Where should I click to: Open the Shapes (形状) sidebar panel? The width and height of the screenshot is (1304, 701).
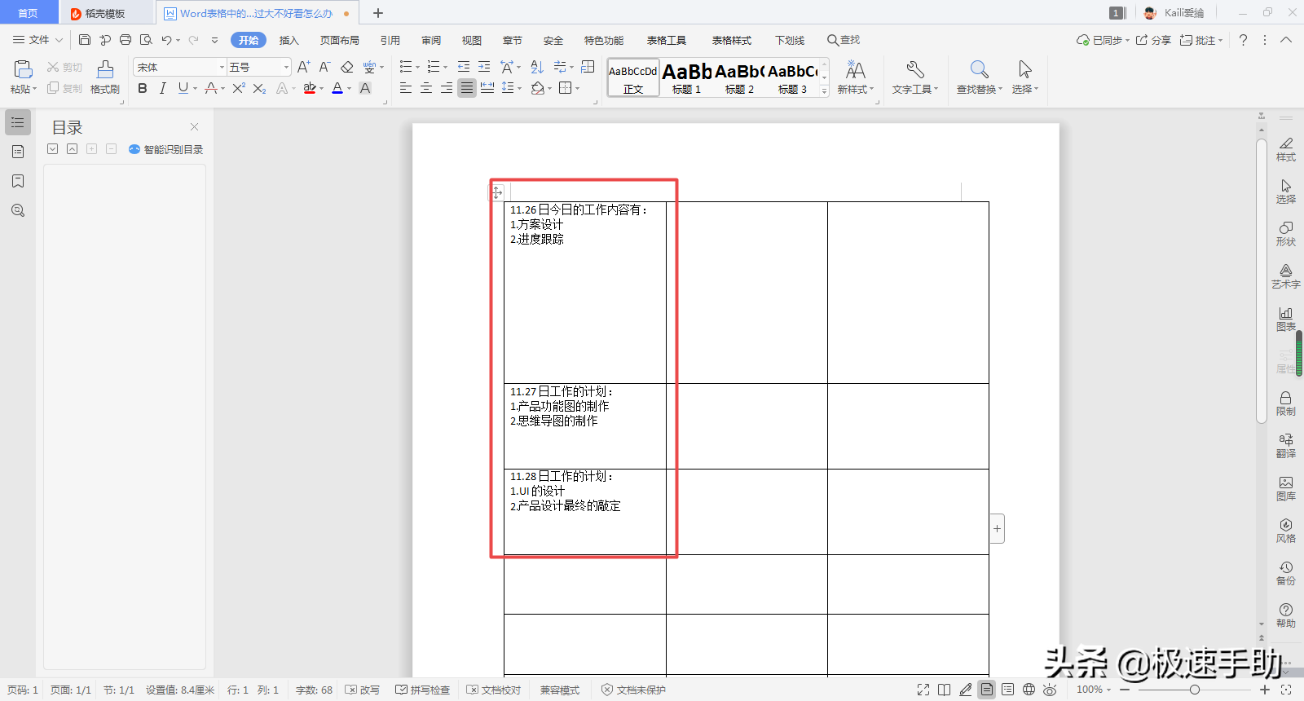coord(1286,234)
